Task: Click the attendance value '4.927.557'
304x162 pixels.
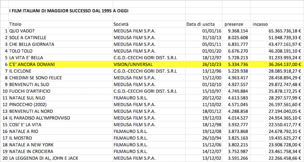Action: [238, 84]
